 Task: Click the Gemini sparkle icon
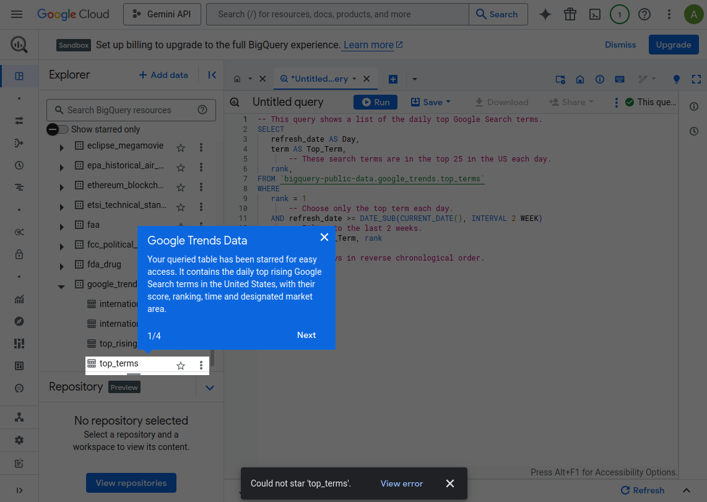pos(545,14)
